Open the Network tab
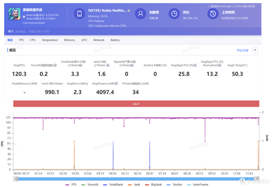This screenshot has width=272, height=187. pyautogui.click(x=99, y=40)
